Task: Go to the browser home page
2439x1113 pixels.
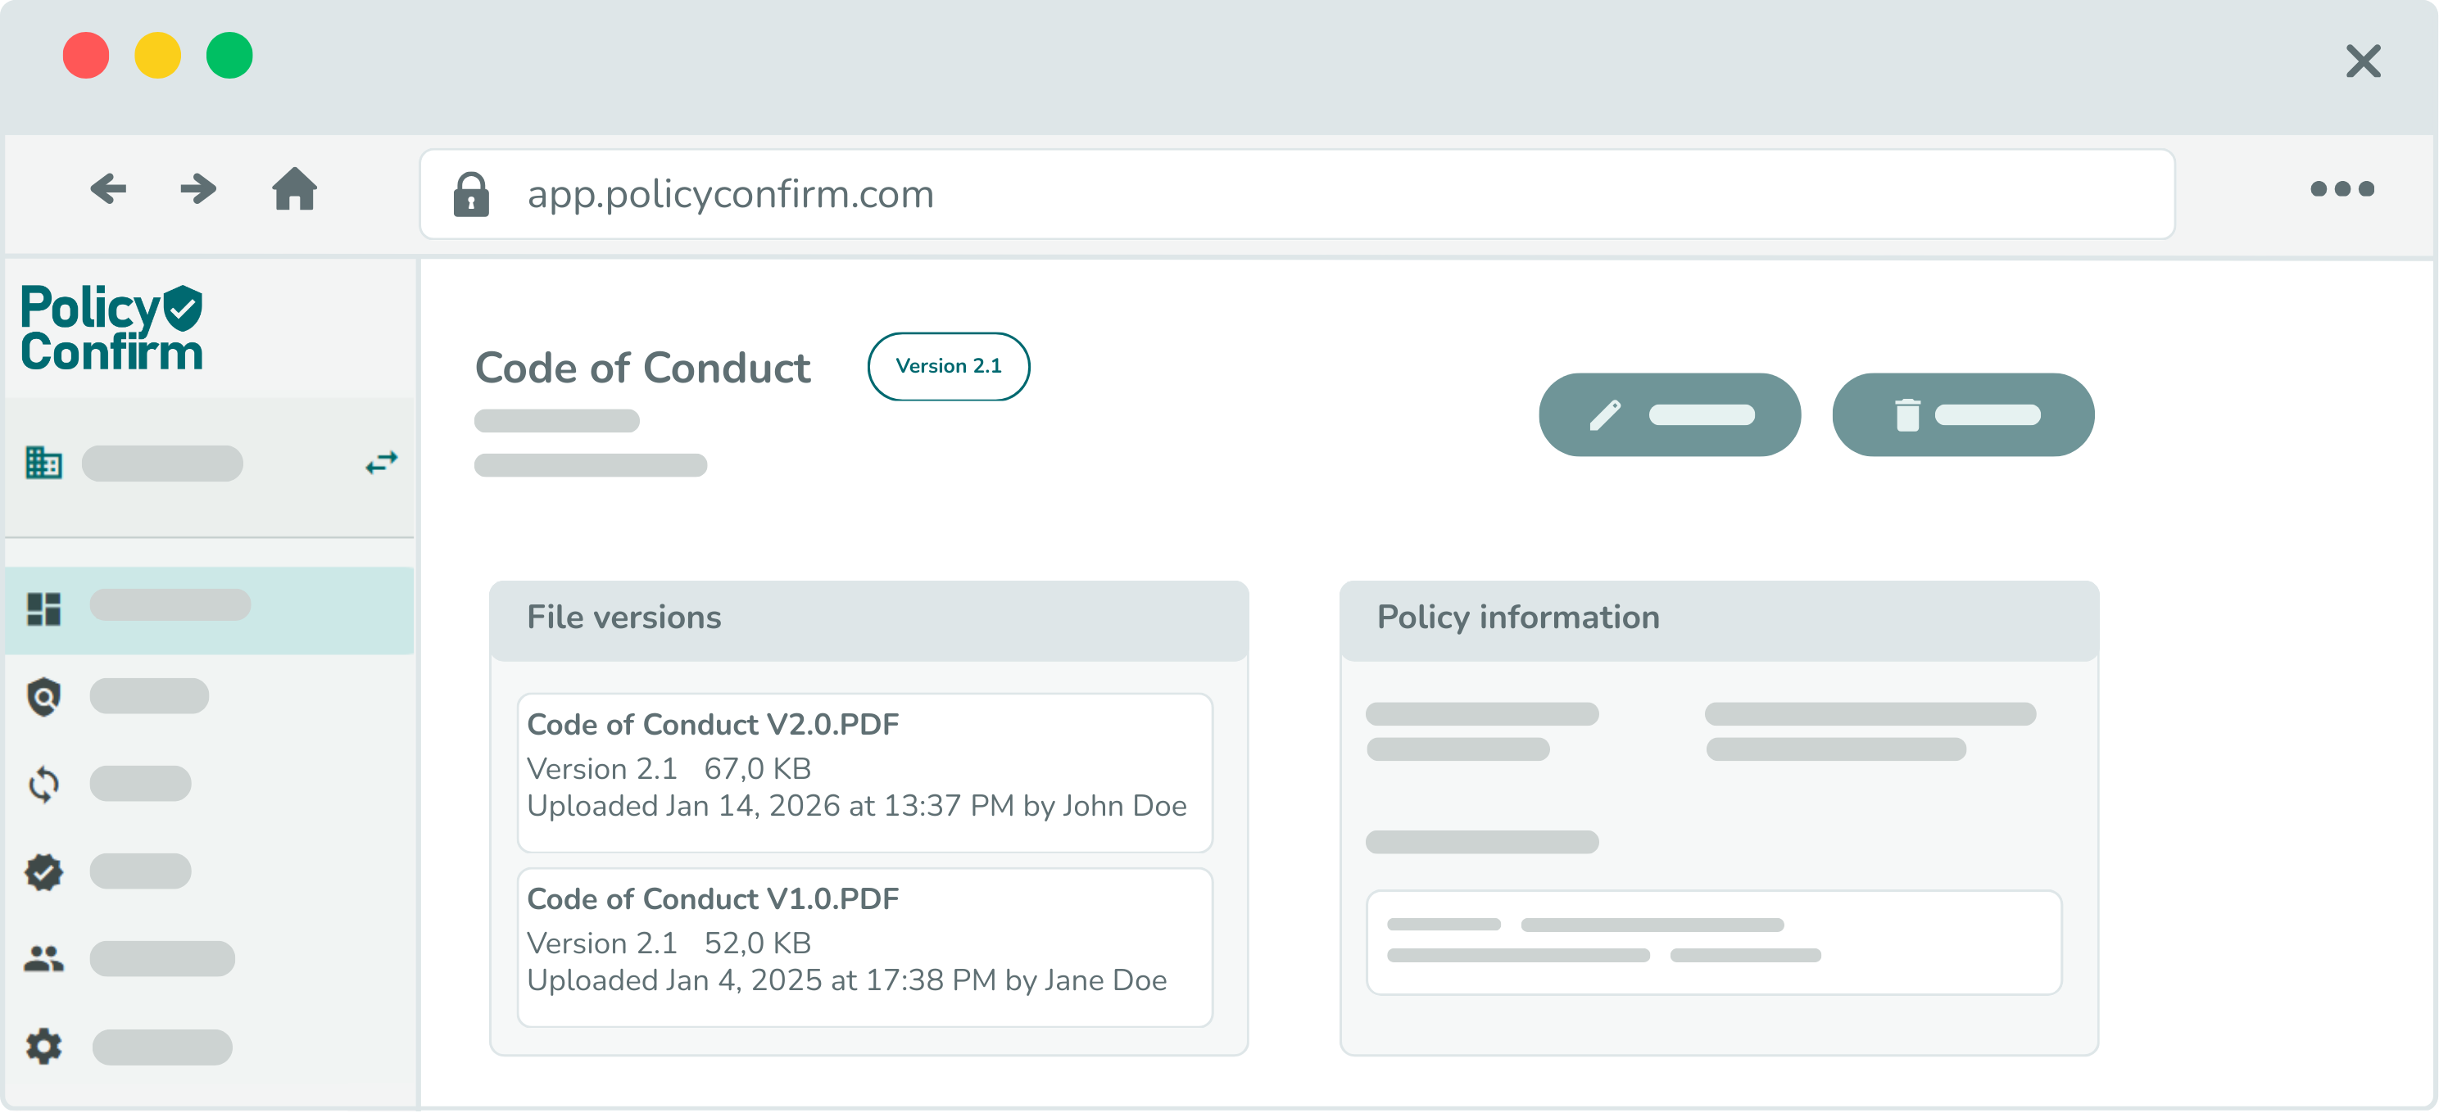Action: point(294,188)
